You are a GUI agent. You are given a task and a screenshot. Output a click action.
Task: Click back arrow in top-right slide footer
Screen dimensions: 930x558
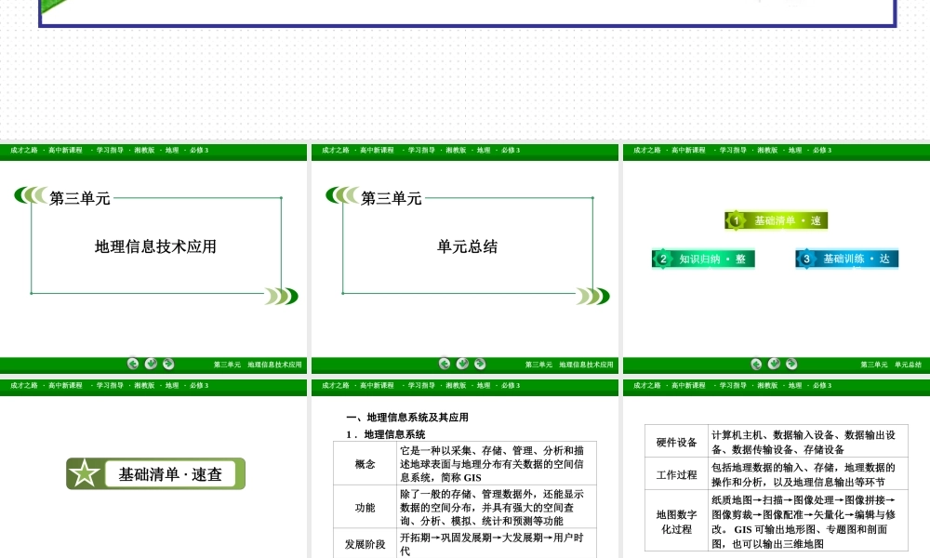[755, 365]
